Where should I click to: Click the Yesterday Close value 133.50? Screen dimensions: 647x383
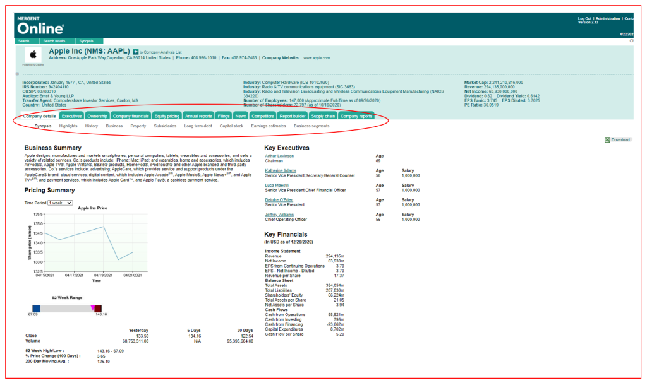tap(142, 336)
